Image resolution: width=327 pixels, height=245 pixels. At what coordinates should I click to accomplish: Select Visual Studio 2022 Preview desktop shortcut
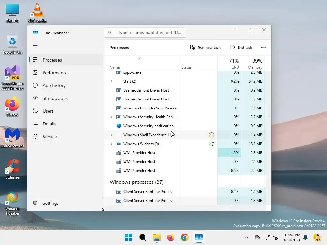(12, 78)
